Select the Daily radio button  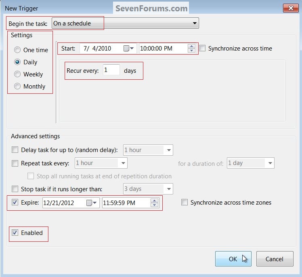point(17,62)
